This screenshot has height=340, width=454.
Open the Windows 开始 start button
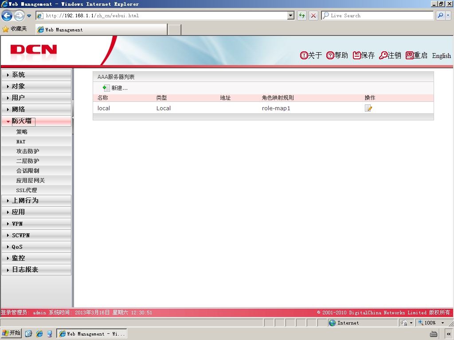(11, 333)
